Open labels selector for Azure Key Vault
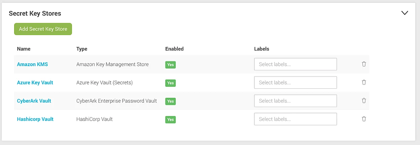The image size is (420, 145). point(295,82)
